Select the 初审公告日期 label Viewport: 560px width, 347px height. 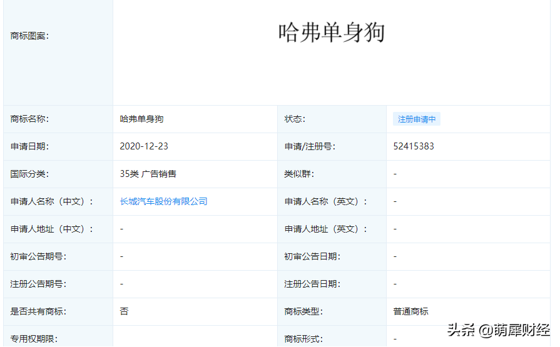click(x=312, y=257)
